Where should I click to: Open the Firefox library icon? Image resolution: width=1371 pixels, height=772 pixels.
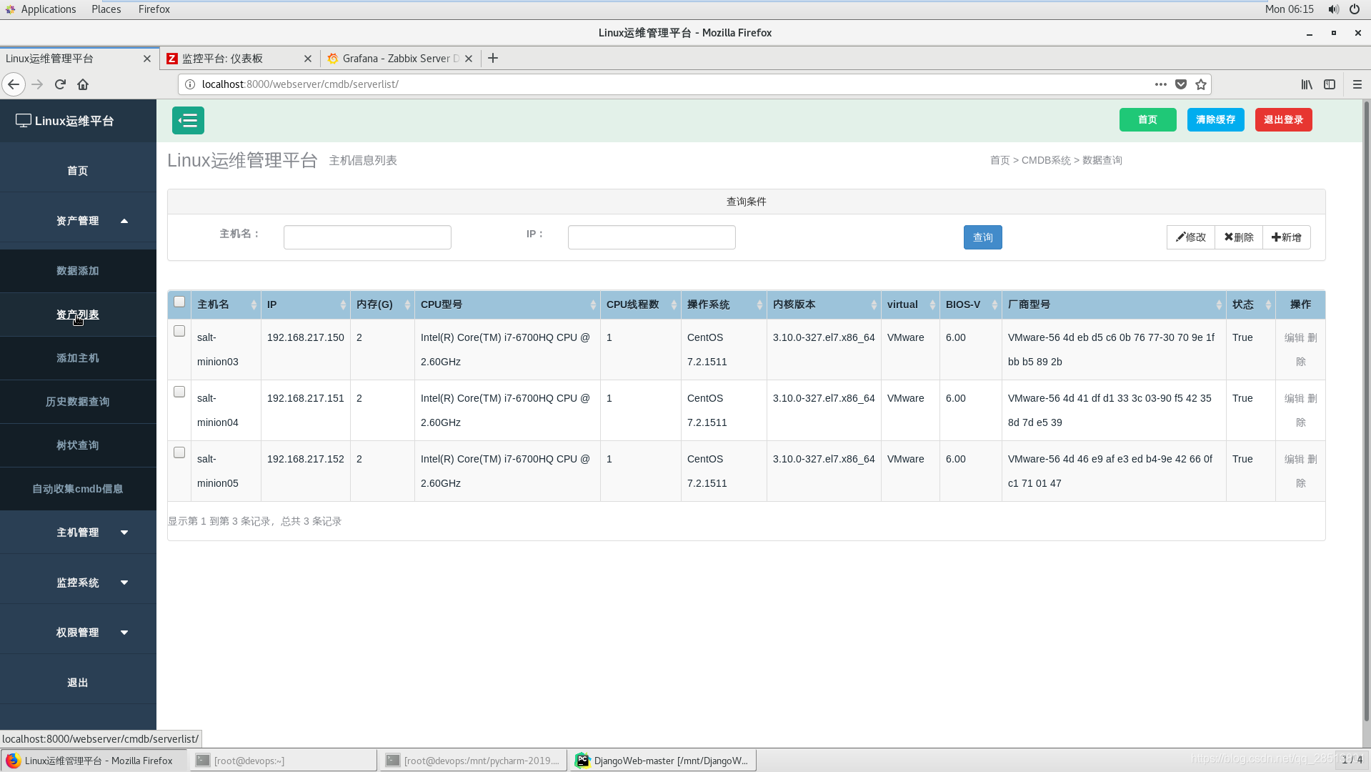coord(1306,84)
